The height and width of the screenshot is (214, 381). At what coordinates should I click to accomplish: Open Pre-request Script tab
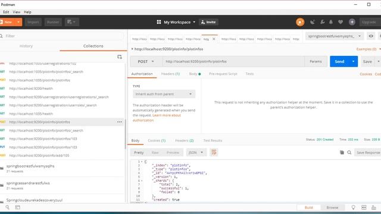[223, 74]
